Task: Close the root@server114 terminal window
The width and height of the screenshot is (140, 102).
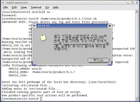Action: click(x=137, y=3)
